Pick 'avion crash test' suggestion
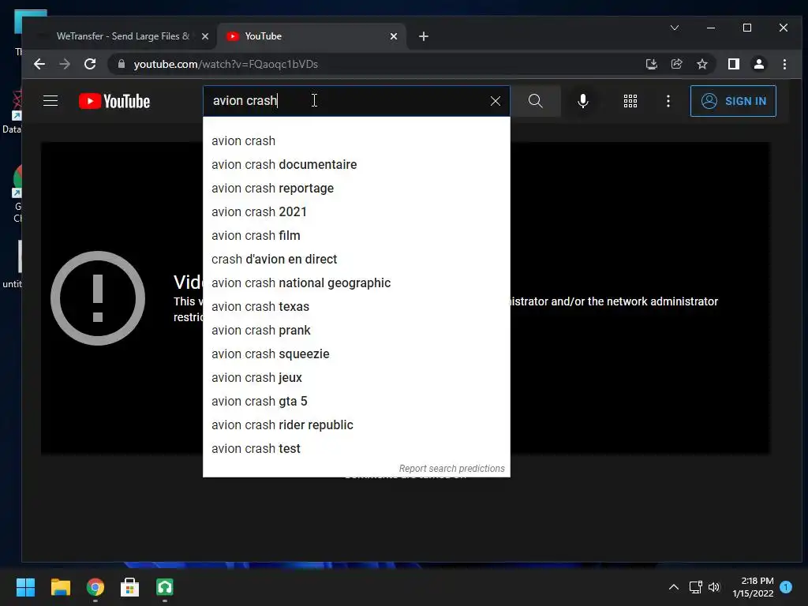808x606 pixels. pos(357,449)
